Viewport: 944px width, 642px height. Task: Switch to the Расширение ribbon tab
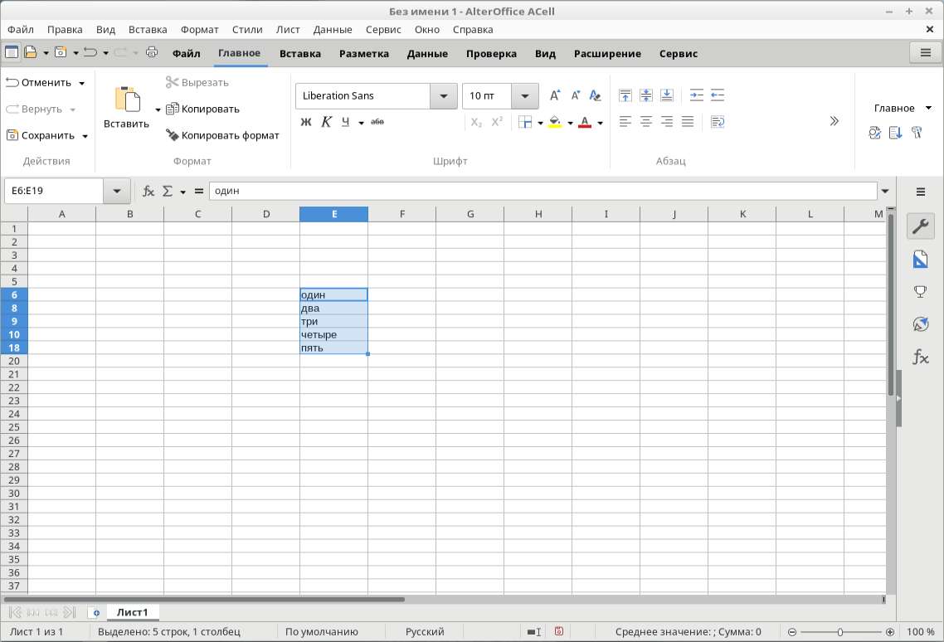click(607, 54)
